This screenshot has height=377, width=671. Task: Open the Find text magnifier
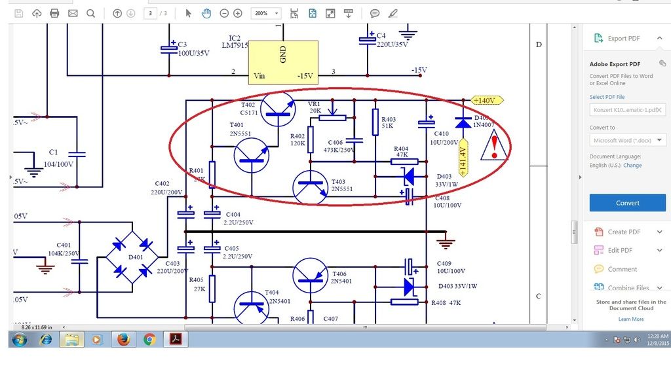[90, 14]
